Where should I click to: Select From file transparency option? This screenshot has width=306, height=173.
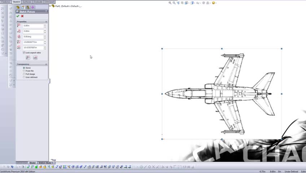pos(24,71)
